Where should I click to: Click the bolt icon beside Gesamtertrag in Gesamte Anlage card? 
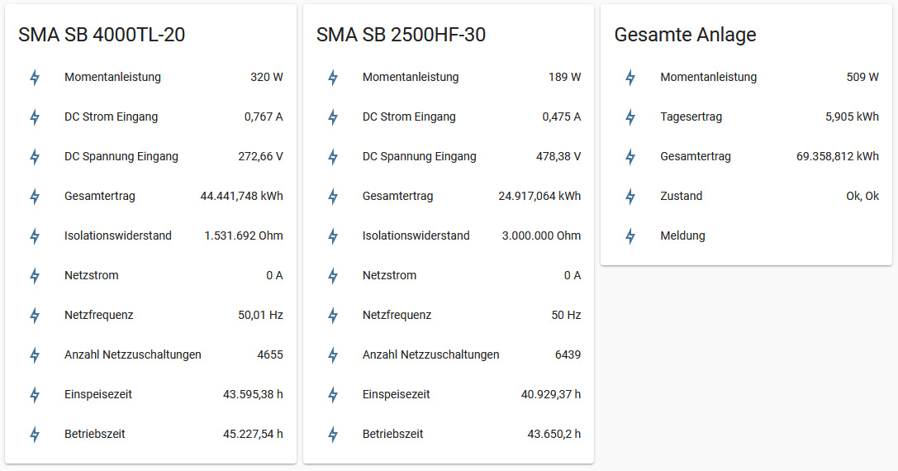(630, 157)
